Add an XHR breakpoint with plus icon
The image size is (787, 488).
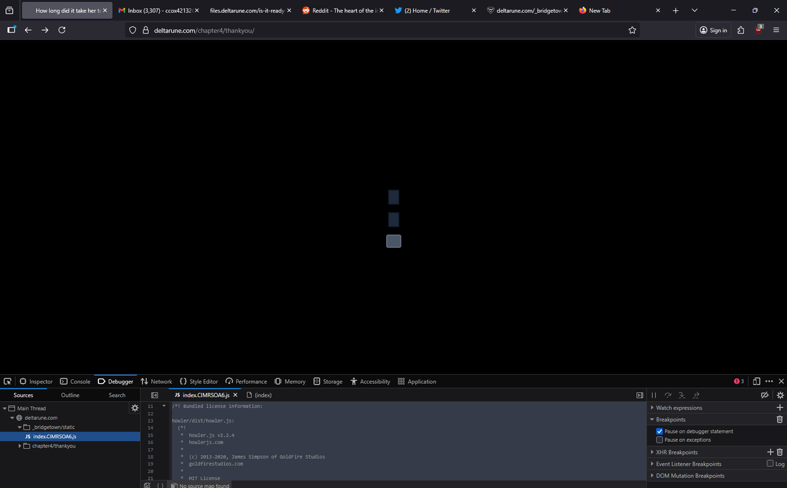pos(771,452)
